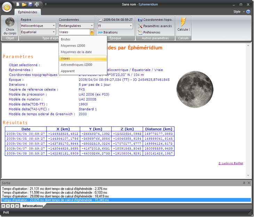Click the X (km) column header
This screenshot has height=217, width=254.
point(63,129)
